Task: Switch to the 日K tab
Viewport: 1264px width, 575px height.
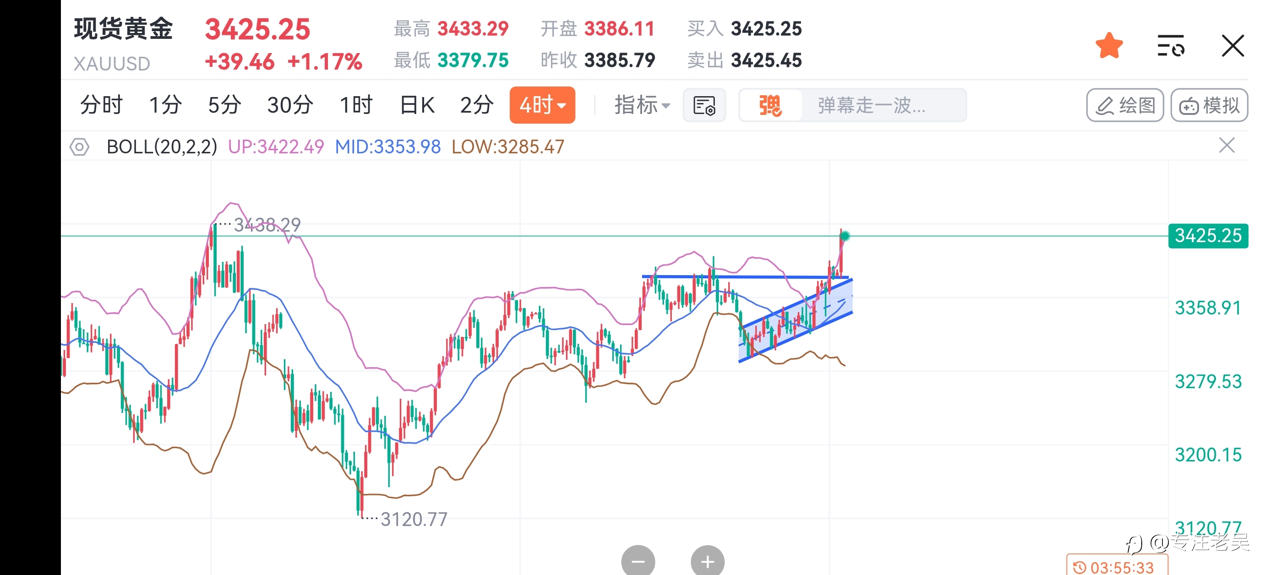Action: click(x=417, y=105)
